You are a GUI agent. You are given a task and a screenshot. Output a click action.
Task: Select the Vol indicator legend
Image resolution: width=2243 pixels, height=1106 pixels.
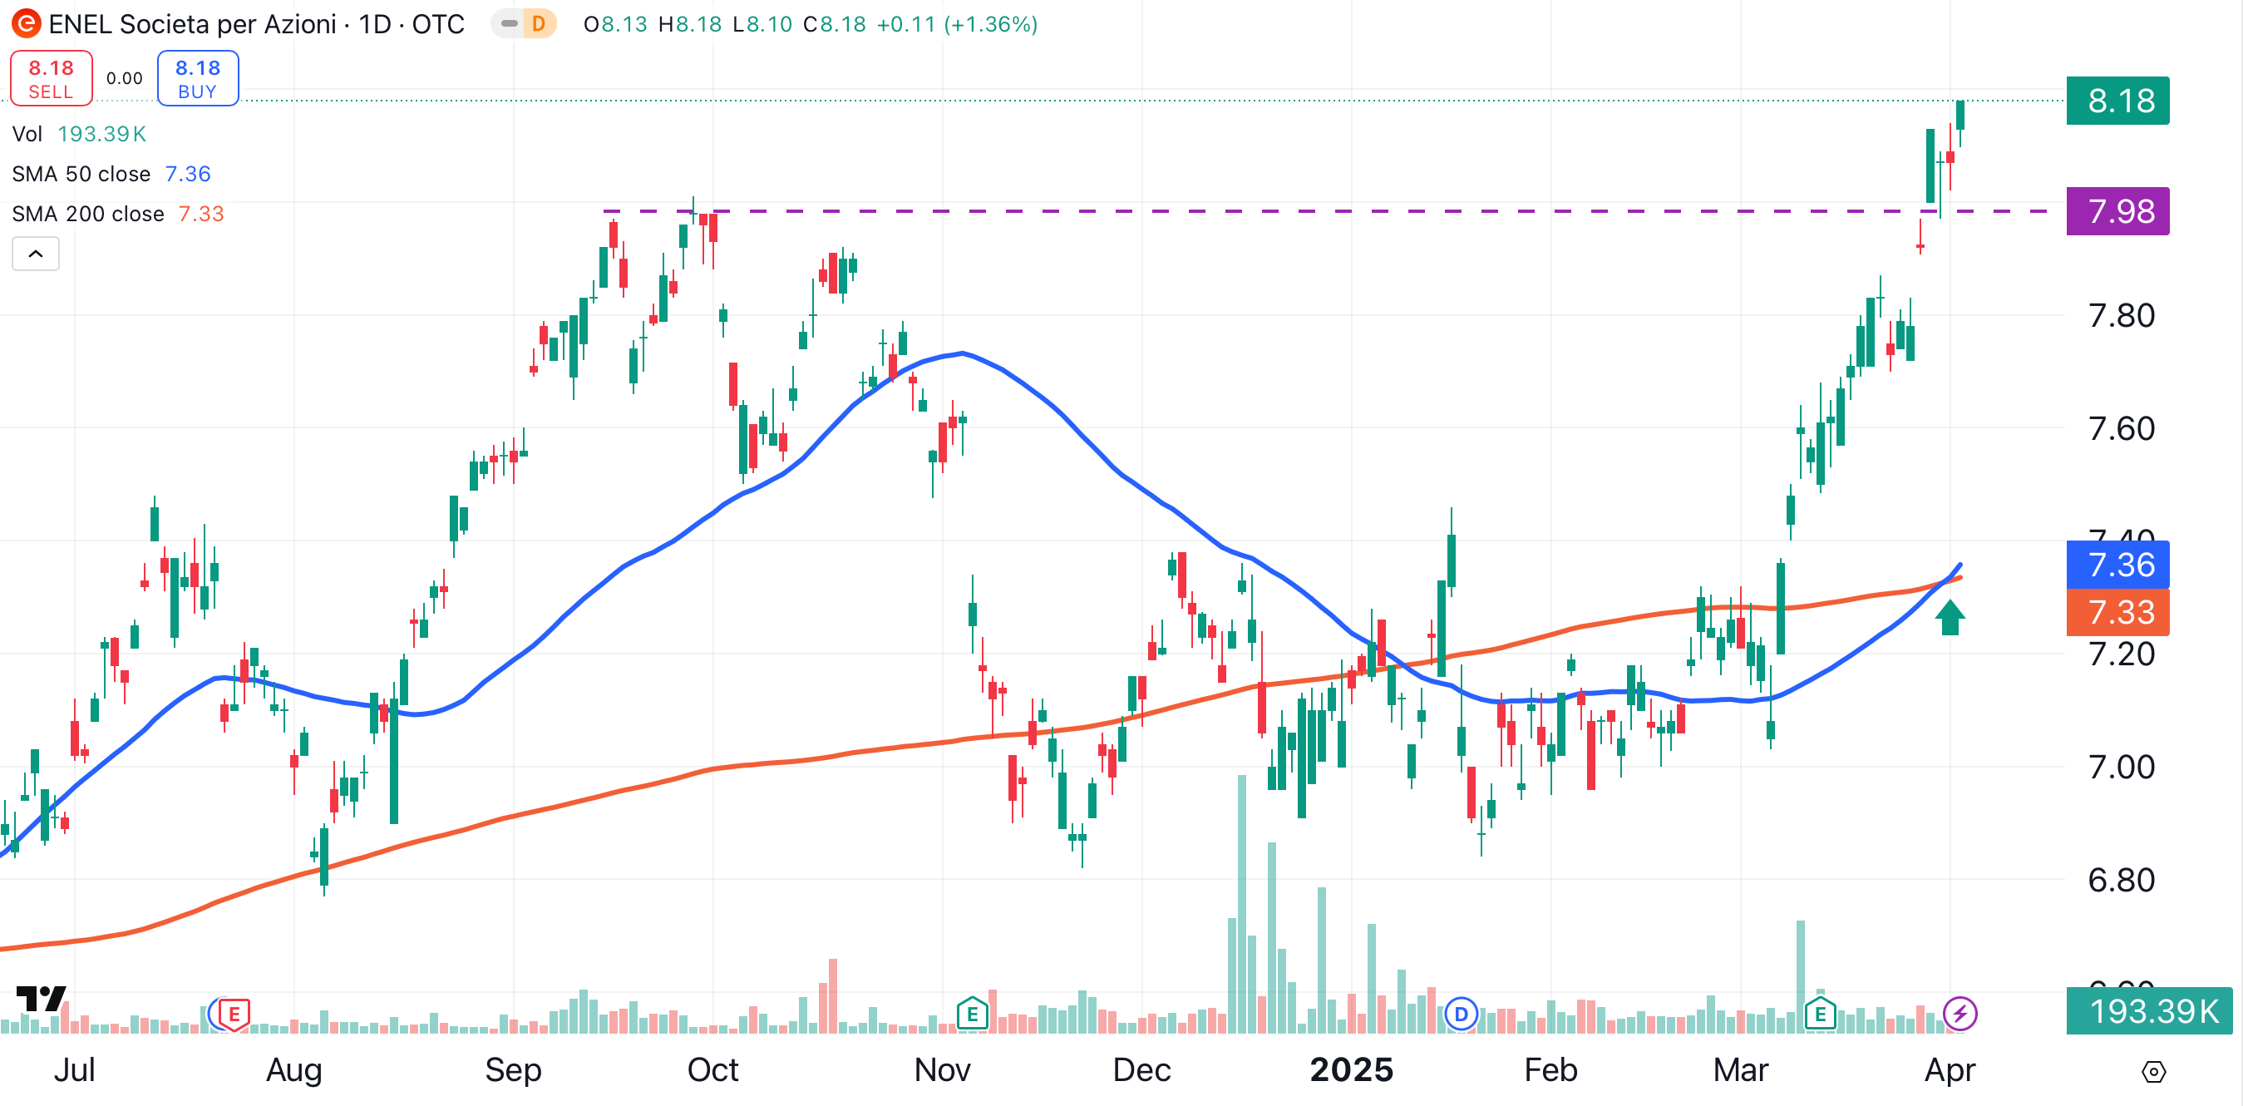tap(27, 134)
